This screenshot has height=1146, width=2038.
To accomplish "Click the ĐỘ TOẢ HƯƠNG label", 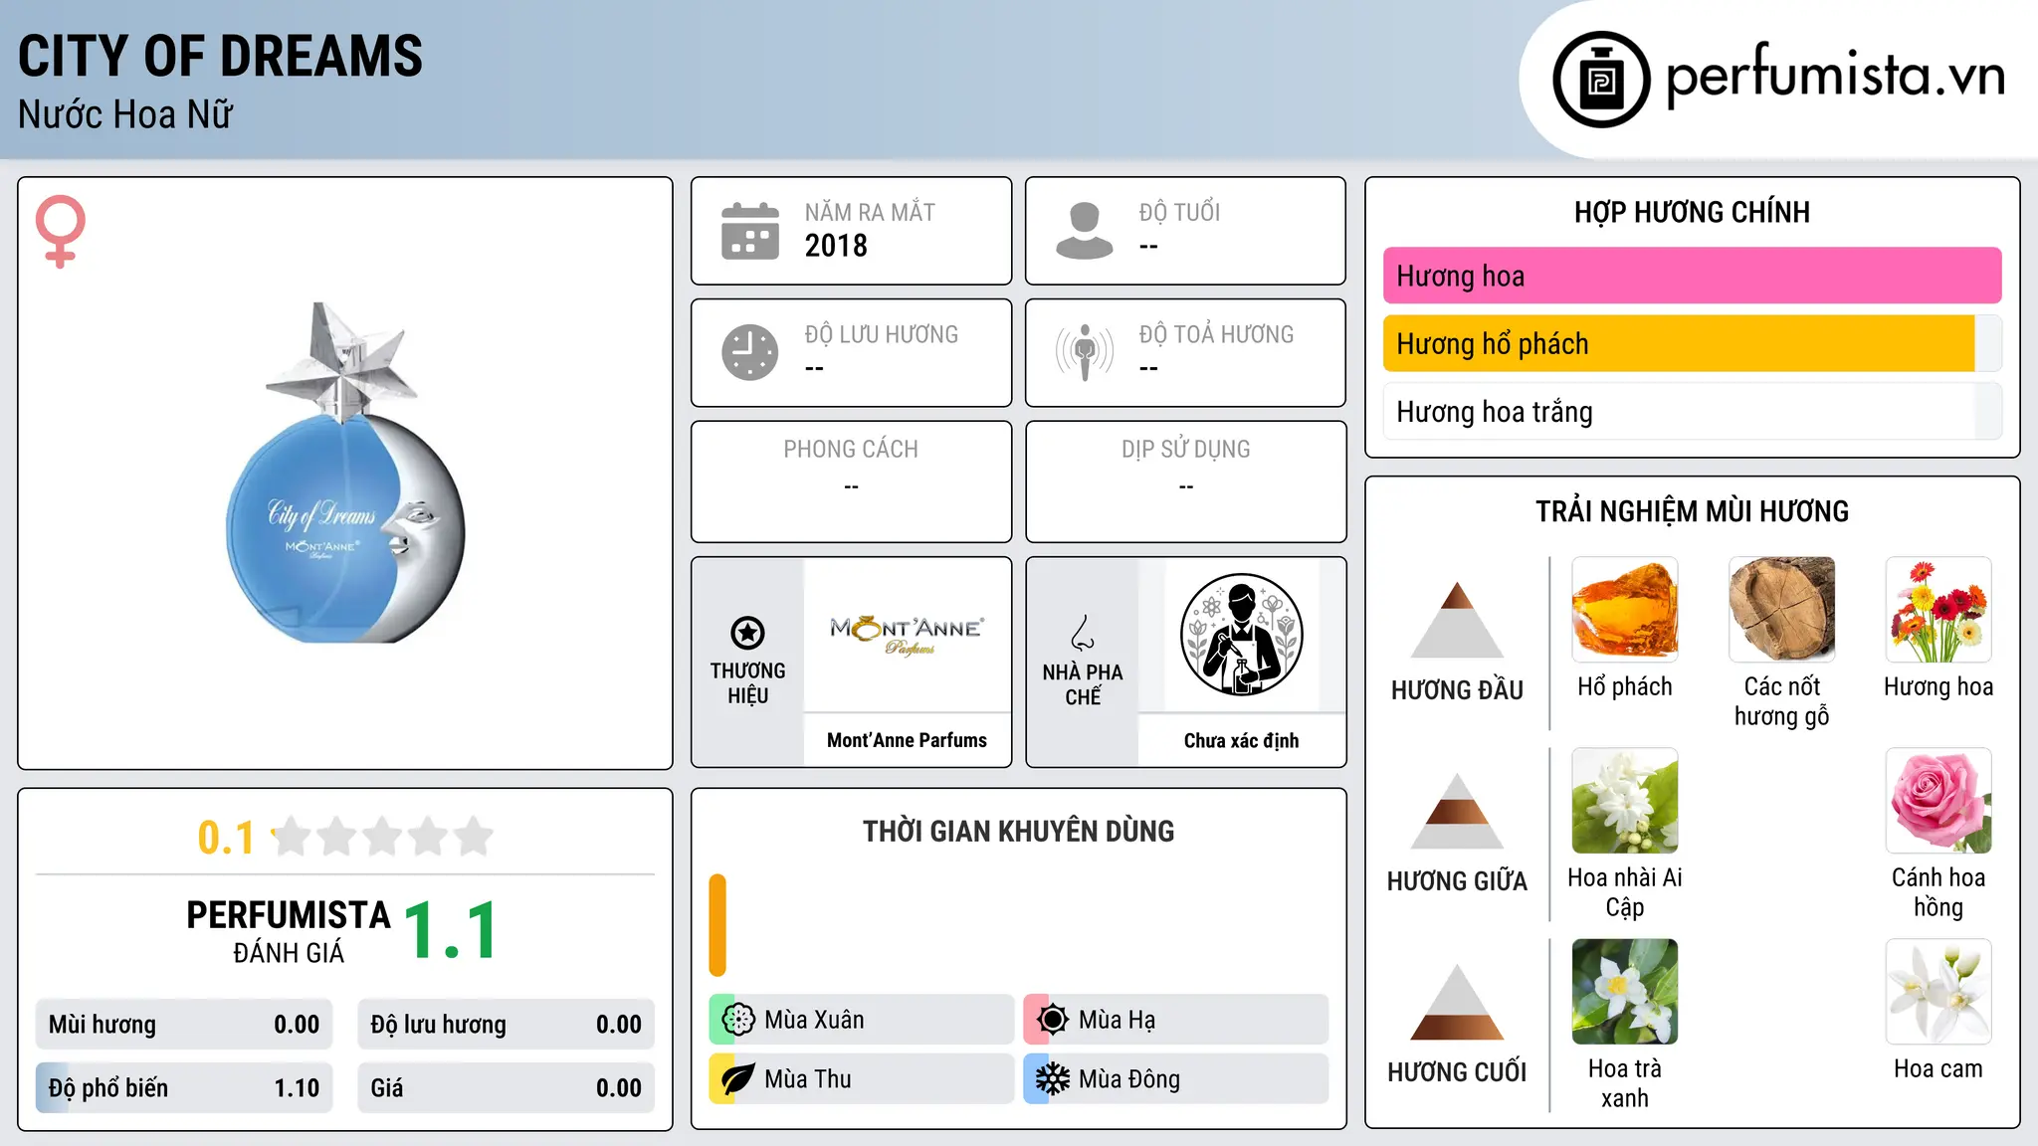I will (1216, 334).
